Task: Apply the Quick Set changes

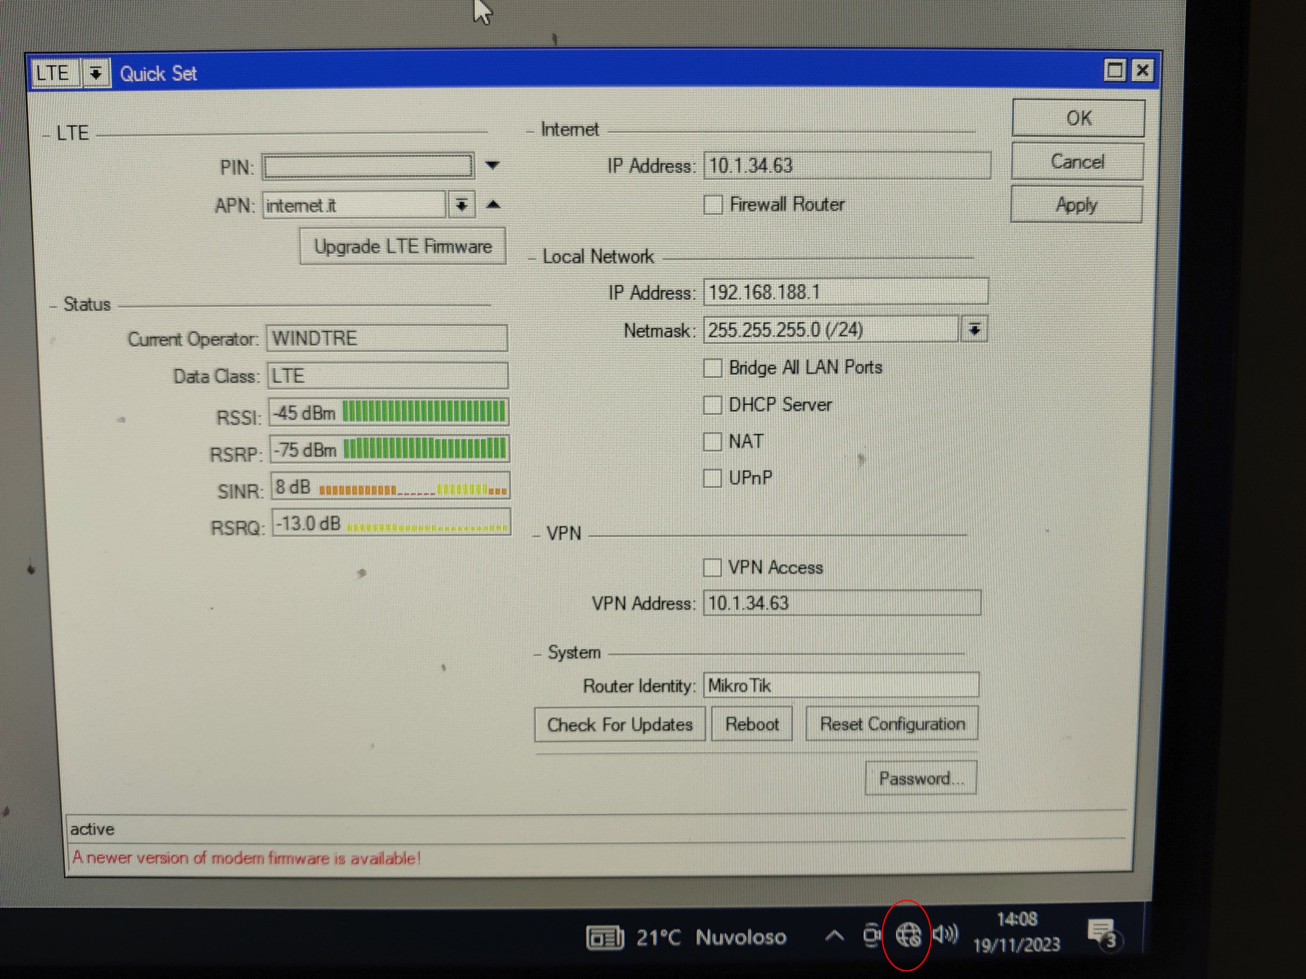Action: tap(1076, 205)
